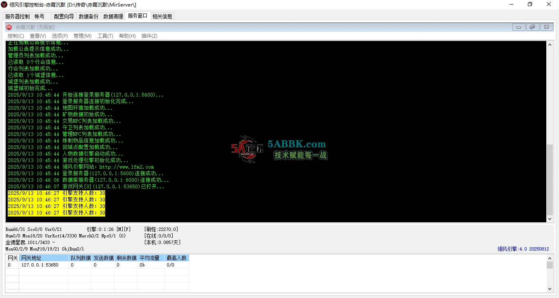The height and width of the screenshot is (298, 559).
Task: Open the 控制(C) menu
Action: tap(16, 36)
